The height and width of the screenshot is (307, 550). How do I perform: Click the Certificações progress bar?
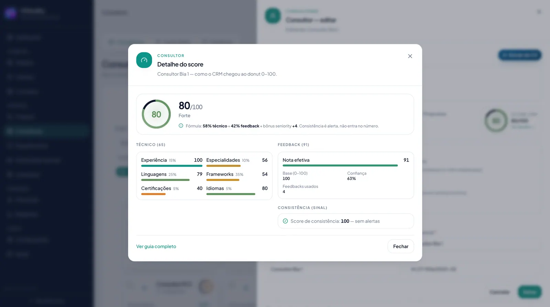click(153, 194)
